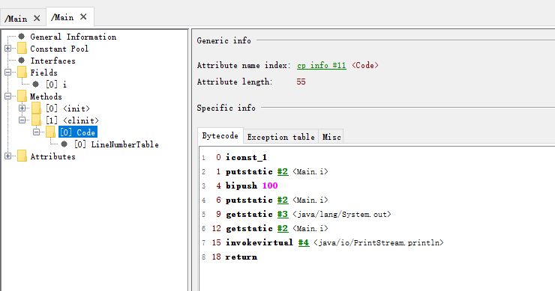Click the getstatic instruction on line 5

[x=249, y=215]
